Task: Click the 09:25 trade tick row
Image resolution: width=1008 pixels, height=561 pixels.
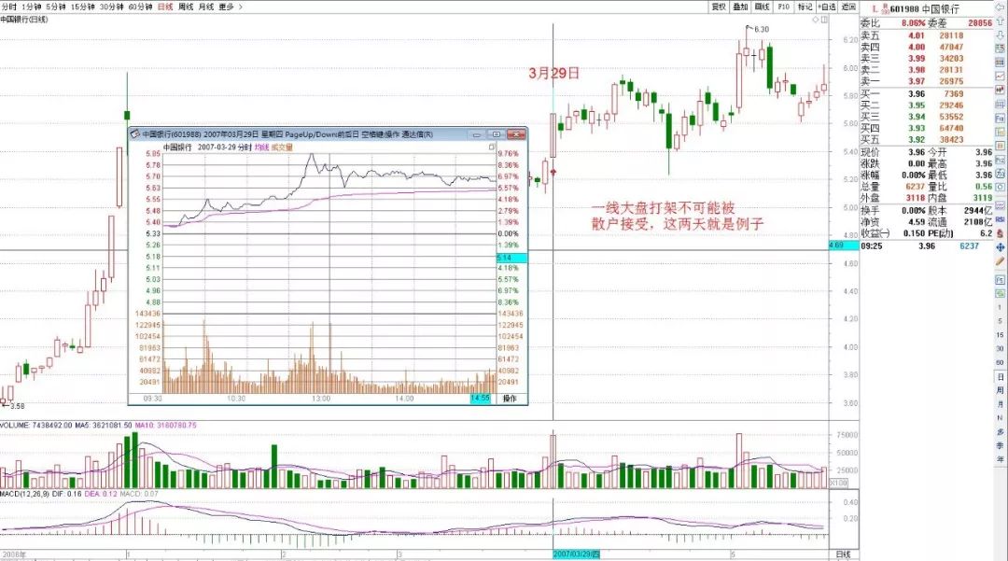Action: pos(926,246)
